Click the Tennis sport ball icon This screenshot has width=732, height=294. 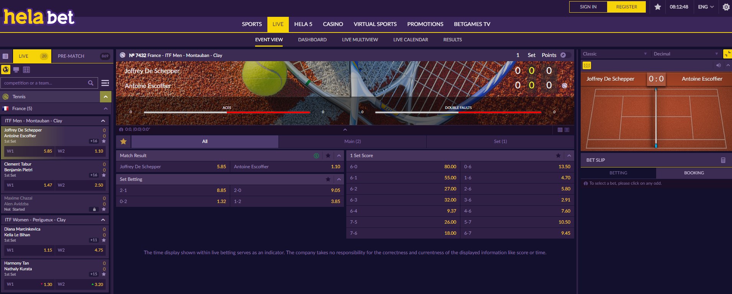6,97
